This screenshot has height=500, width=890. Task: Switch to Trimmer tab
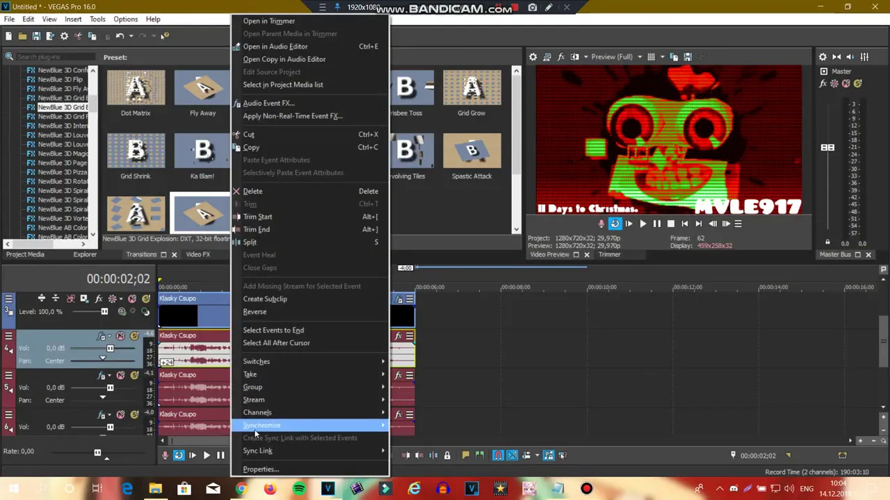click(x=609, y=254)
